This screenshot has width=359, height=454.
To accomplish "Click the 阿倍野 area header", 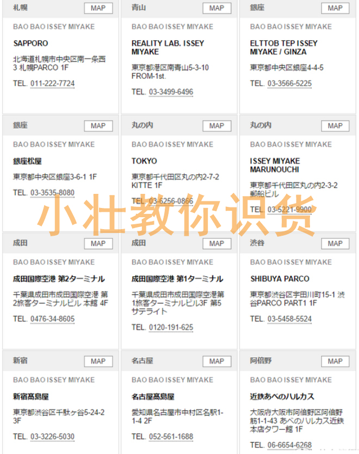I will [261, 361].
